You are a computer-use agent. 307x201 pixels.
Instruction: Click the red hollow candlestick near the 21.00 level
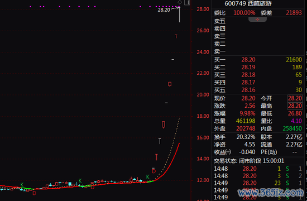[x=170, y=84]
